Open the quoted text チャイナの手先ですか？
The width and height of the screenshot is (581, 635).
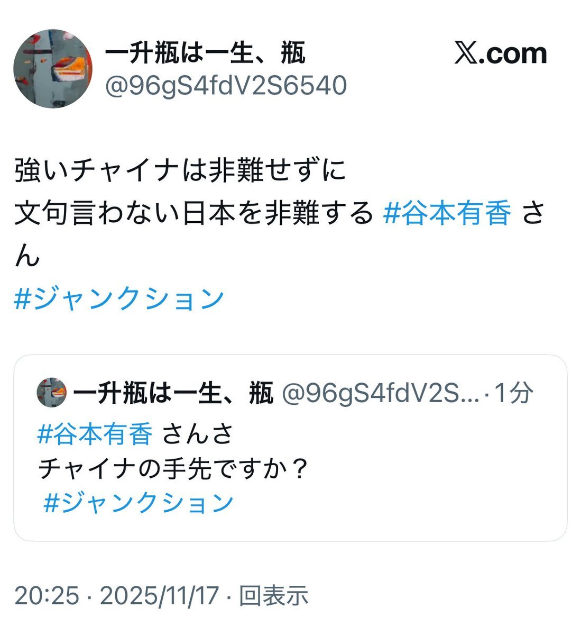tap(174, 468)
